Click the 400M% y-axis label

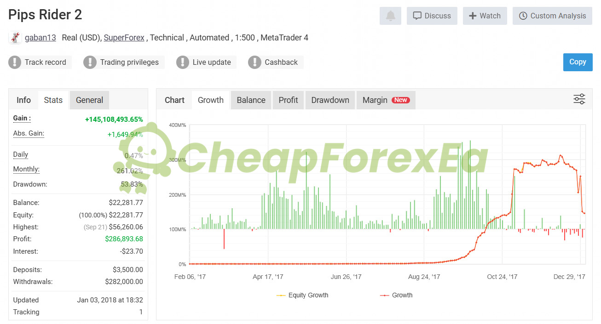(178, 125)
